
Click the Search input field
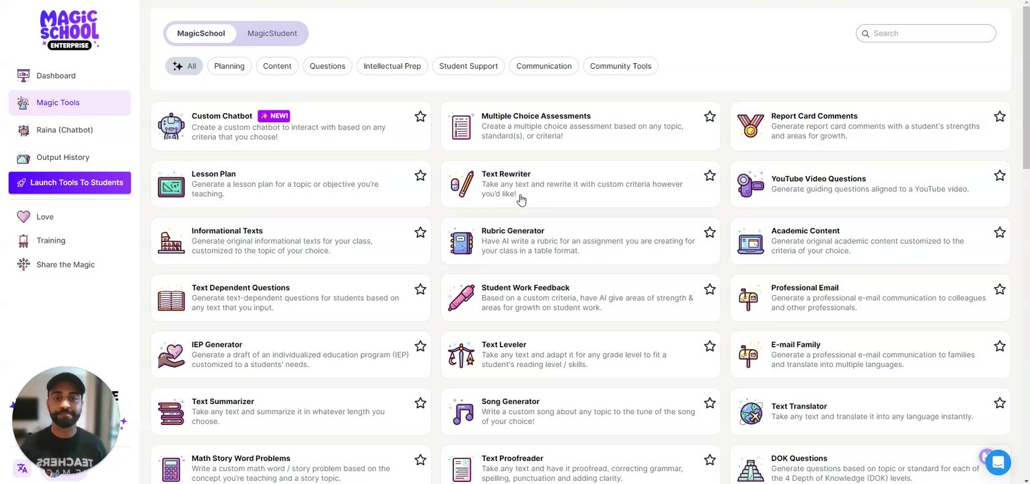926,33
